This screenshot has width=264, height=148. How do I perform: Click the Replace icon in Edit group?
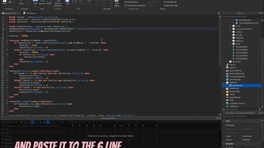42,2
